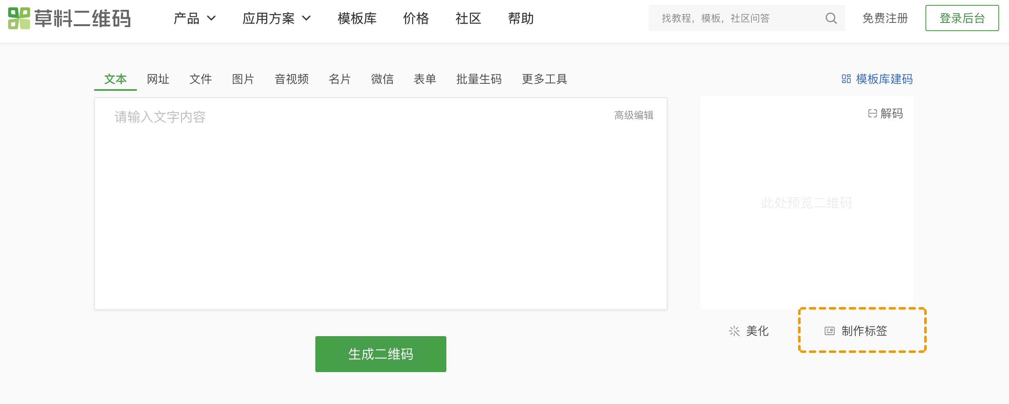Screen dimensions: 1009x404
Task: Open the 模板库 menu item
Action: [x=357, y=18]
